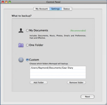107x105 pixels.
Task: Close the Control Panel with red button
Action: coord(3,2)
